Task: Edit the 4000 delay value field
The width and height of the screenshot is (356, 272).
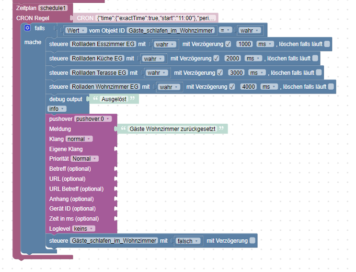Action: click(248, 86)
